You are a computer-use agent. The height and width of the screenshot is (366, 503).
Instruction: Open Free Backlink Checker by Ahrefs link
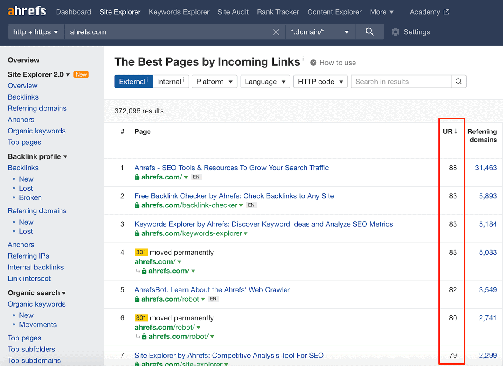234,196
